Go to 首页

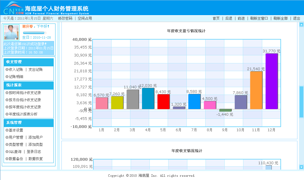(x=216, y=18)
